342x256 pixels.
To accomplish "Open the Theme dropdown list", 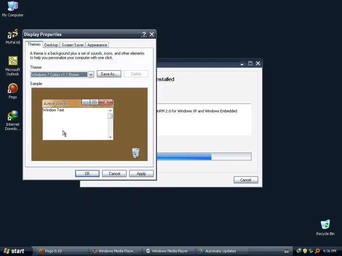I will pyautogui.click(x=91, y=75).
